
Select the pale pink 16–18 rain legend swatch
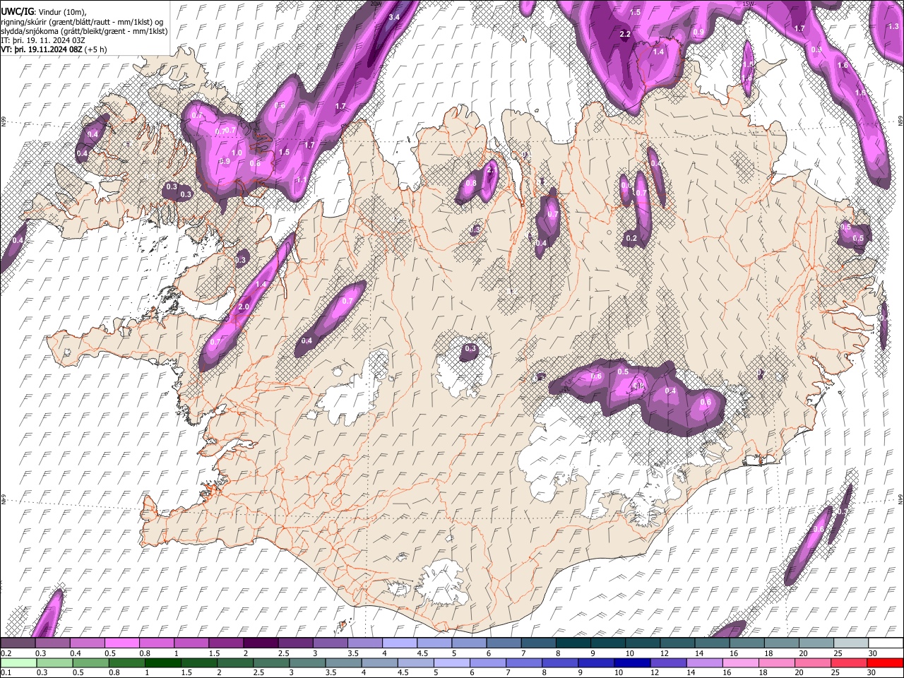point(740,662)
